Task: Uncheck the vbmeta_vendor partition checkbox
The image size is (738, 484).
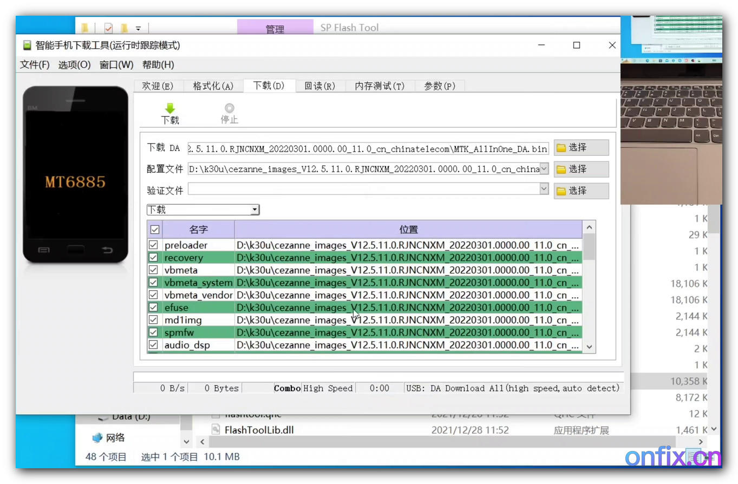Action: point(154,295)
